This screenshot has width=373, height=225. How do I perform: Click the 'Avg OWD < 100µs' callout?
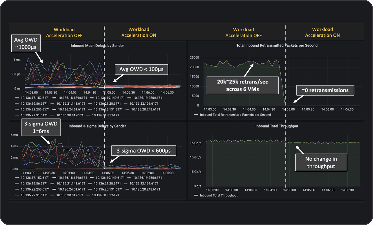[x=141, y=70]
